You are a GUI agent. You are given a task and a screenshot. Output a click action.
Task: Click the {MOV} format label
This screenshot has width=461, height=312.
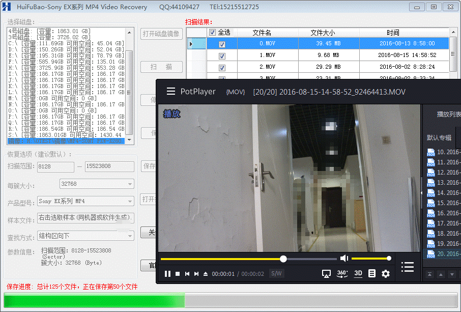[236, 92]
